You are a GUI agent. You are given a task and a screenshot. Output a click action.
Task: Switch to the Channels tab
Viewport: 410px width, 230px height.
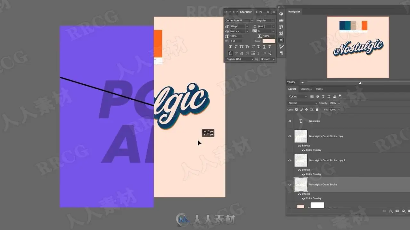[306, 89]
